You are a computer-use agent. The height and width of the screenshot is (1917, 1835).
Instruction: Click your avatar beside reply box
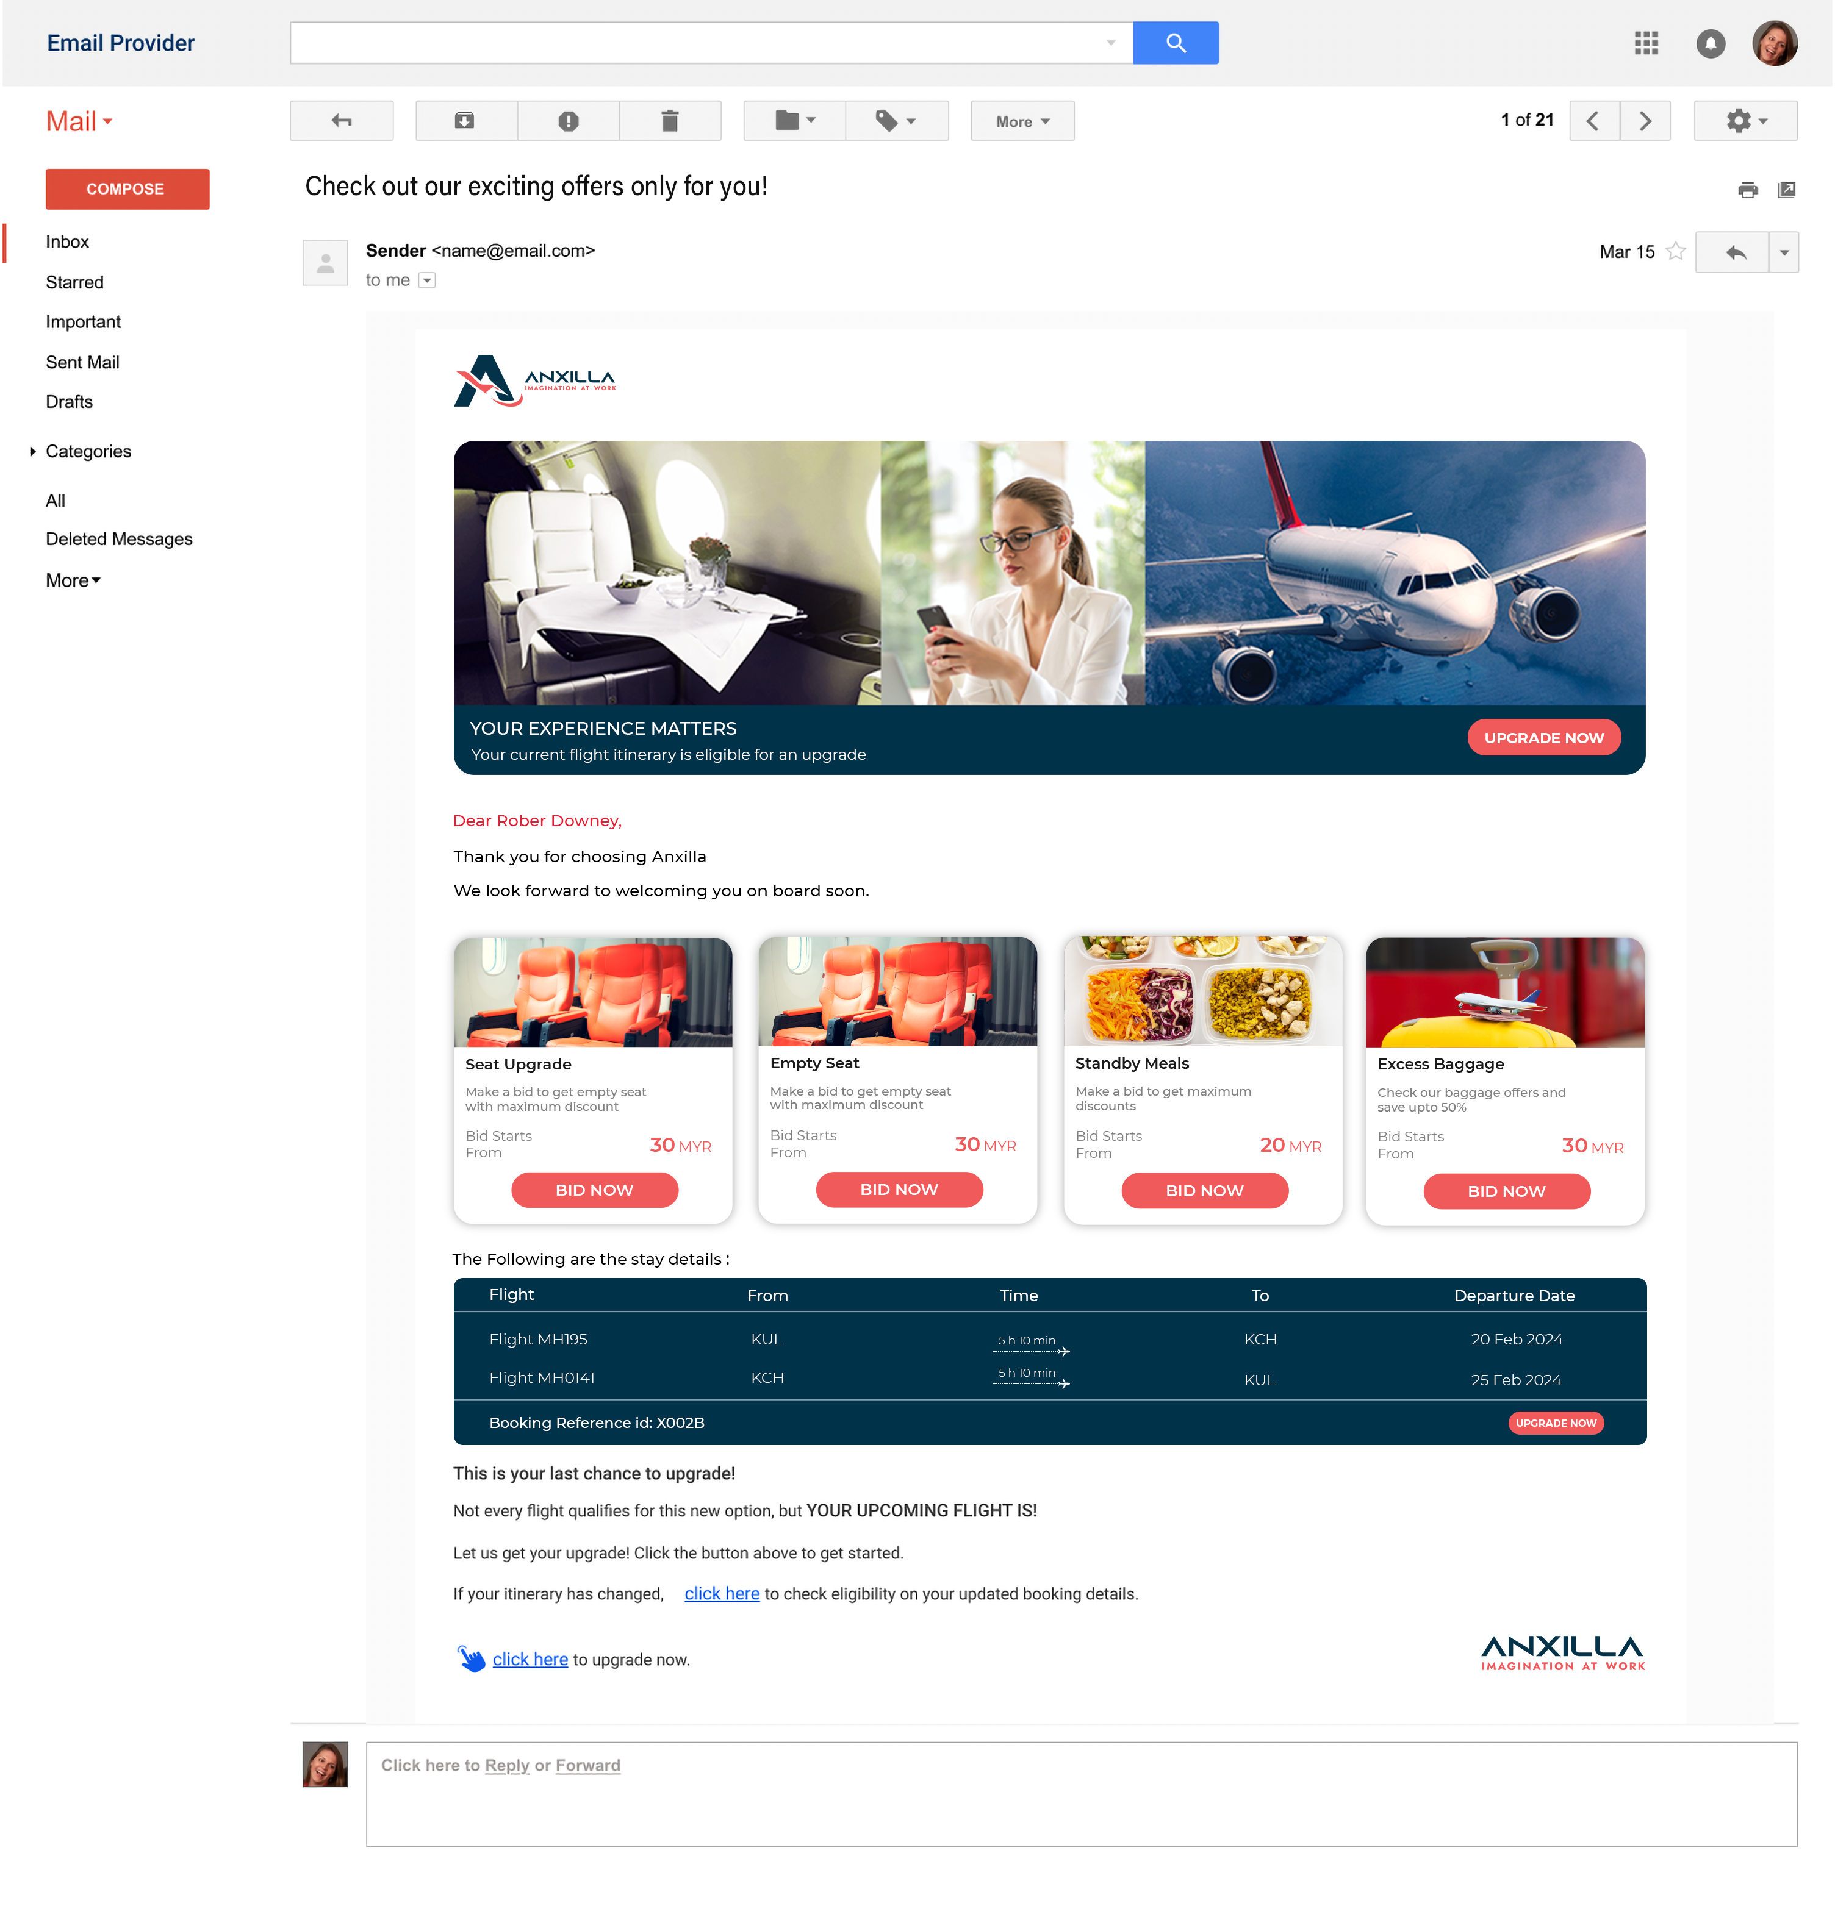[325, 1763]
